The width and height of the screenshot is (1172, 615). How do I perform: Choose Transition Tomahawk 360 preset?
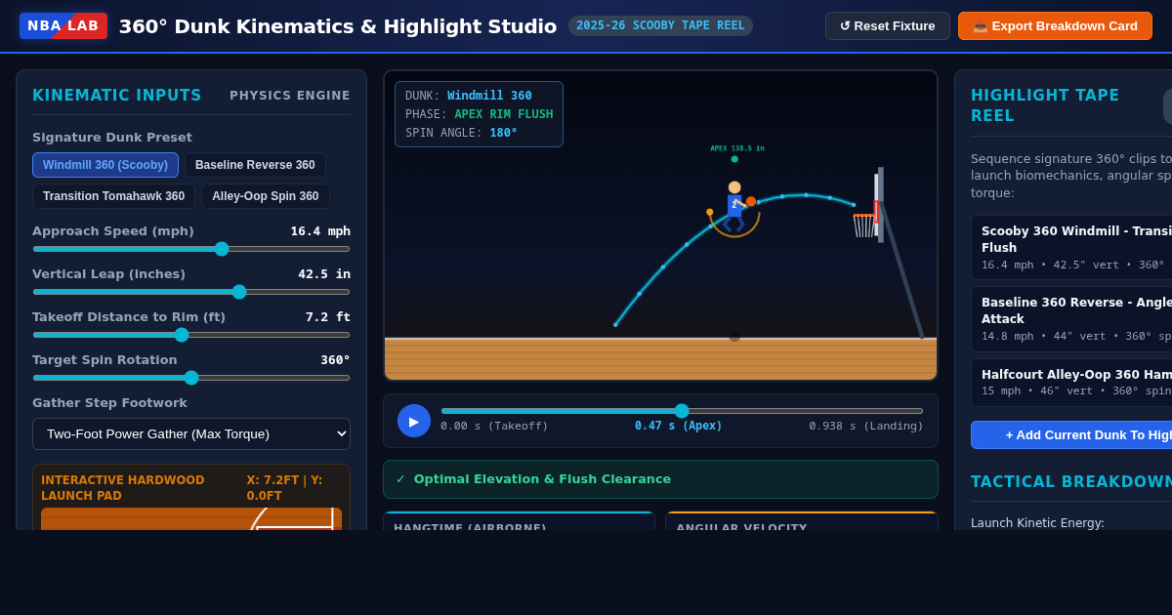point(113,196)
